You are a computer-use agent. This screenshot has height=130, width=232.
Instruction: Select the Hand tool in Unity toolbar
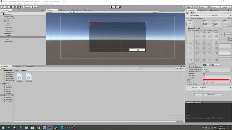[3, 7]
